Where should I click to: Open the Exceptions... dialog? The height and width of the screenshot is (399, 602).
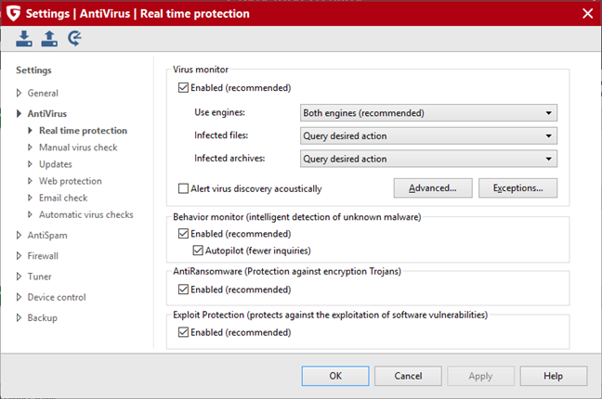pyautogui.click(x=517, y=188)
